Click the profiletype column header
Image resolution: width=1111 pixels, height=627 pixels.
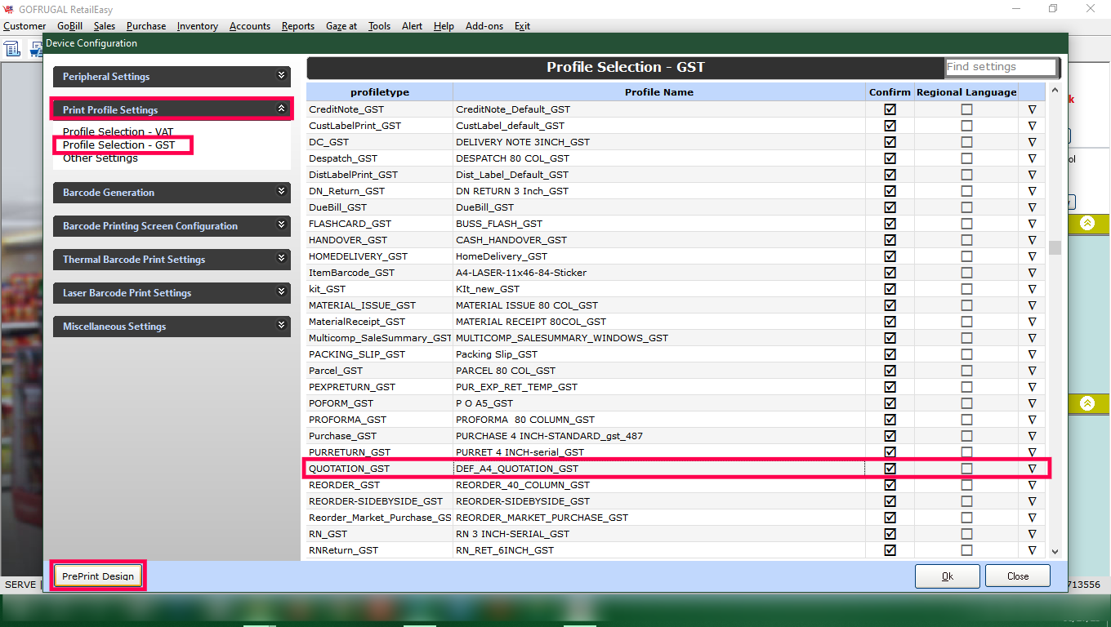tap(380, 92)
